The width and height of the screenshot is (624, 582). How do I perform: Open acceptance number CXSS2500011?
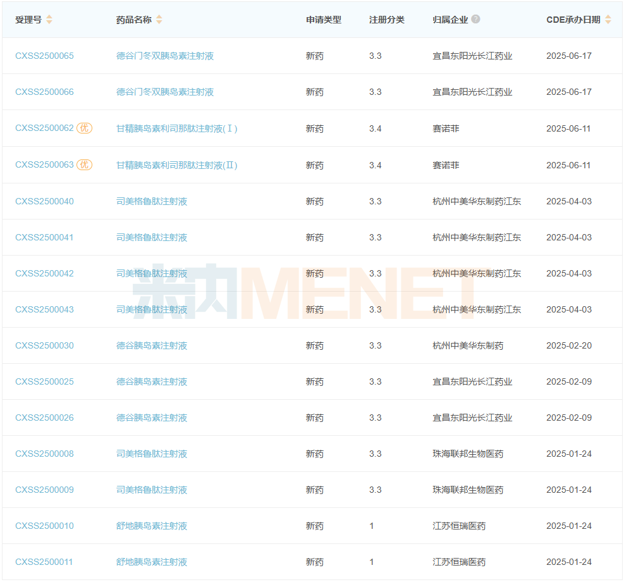coord(44,562)
